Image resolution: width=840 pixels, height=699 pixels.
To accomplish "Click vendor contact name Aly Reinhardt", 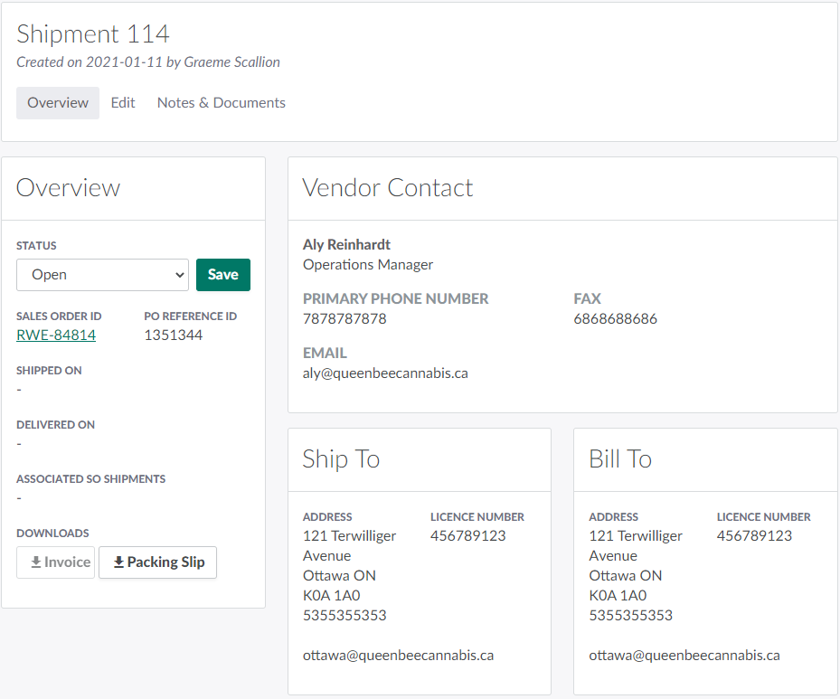I will (346, 245).
